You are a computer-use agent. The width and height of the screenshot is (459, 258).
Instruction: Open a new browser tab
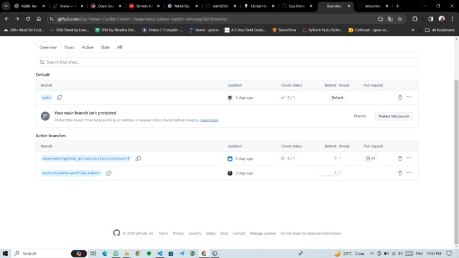pyautogui.click(x=397, y=6)
